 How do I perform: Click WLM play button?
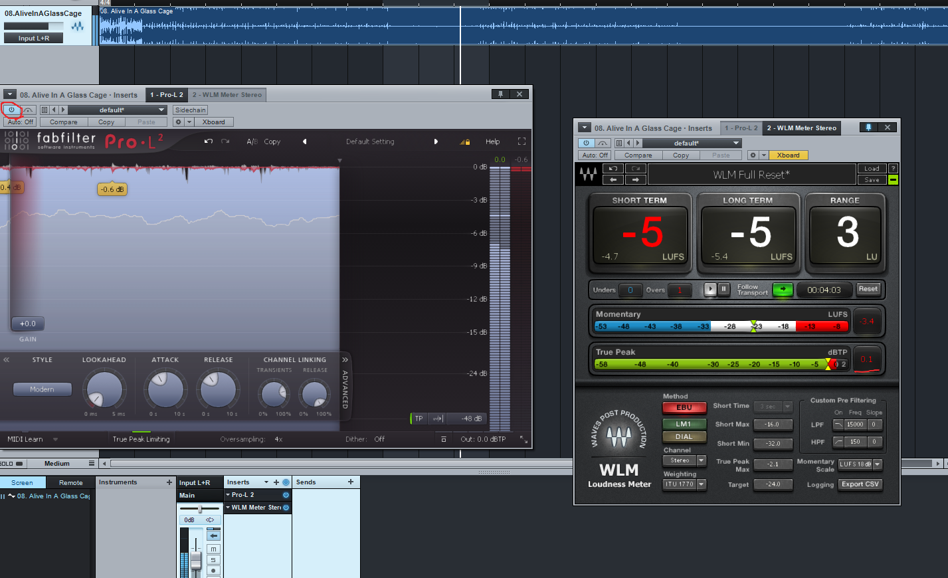(710, 289)
